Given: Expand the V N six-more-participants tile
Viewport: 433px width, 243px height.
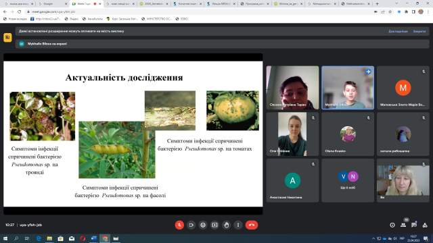Looking at the screenshot, I should (348, 180).
